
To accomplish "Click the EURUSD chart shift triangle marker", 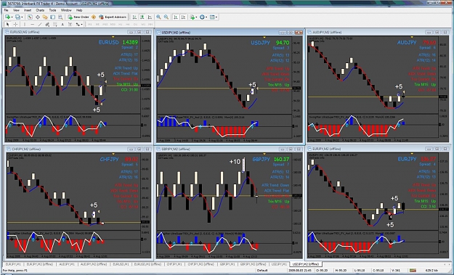I will click(x=113, y=37).
